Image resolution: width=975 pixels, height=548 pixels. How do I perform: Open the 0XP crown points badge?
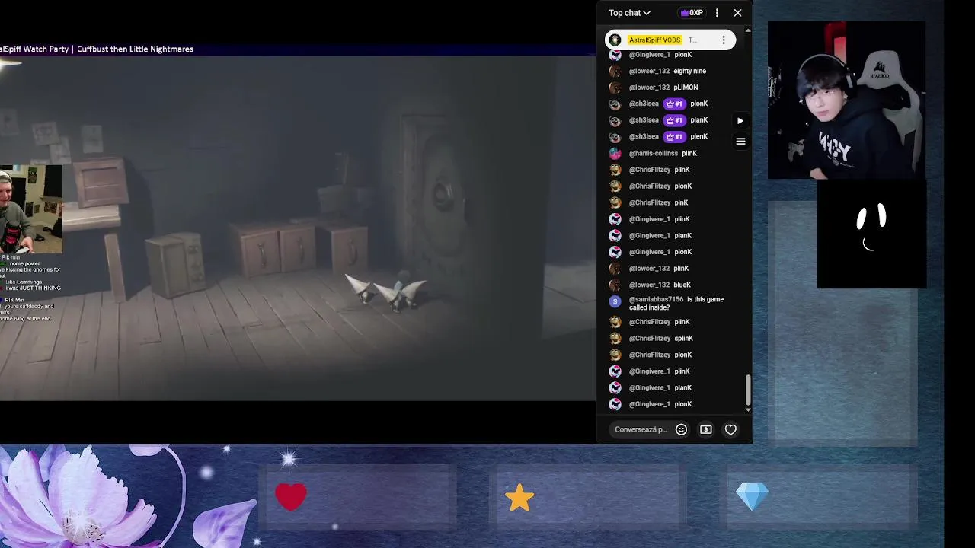(692, 13)
